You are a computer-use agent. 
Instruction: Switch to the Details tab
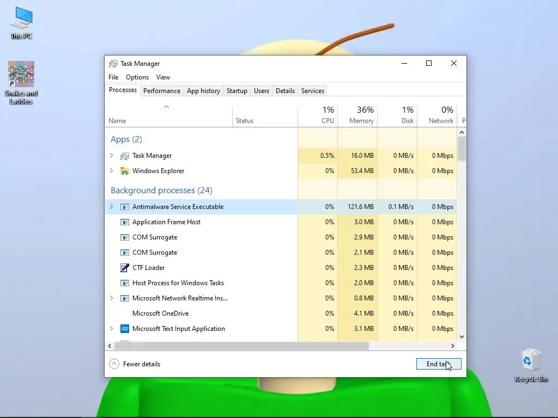[x=285, y=91]
